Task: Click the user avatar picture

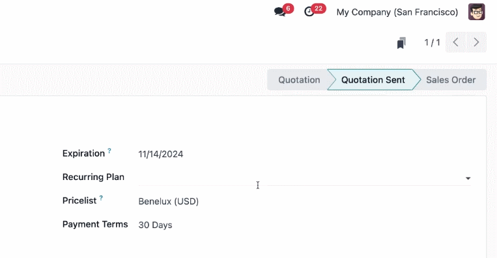Action: click(x=476, y=12)
